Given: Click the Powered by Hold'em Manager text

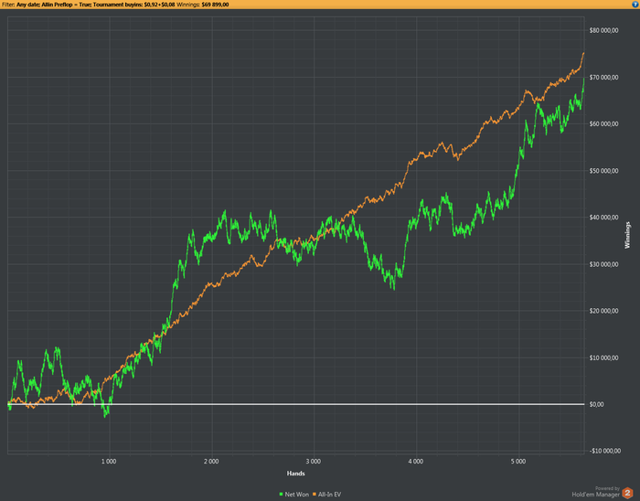Looking at the screenshot, I should coord(596,492).
